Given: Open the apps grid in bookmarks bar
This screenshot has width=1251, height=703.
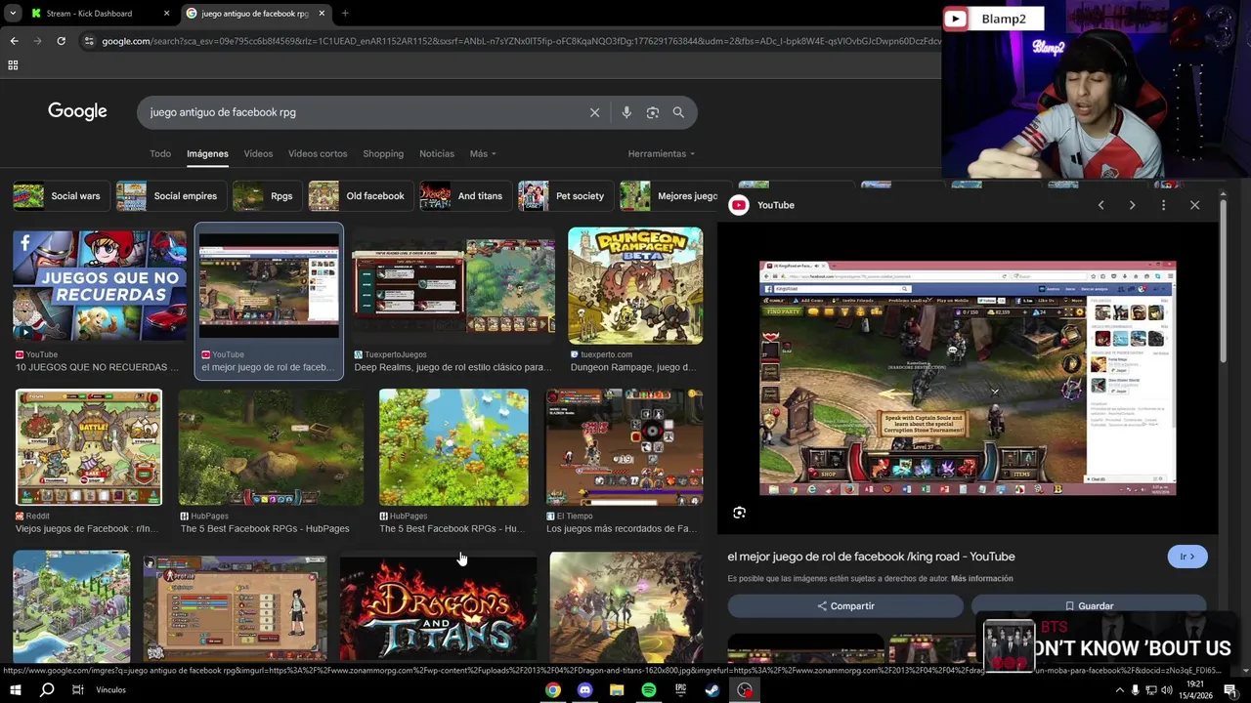Looking at the screenshot, I should point(13,65).
